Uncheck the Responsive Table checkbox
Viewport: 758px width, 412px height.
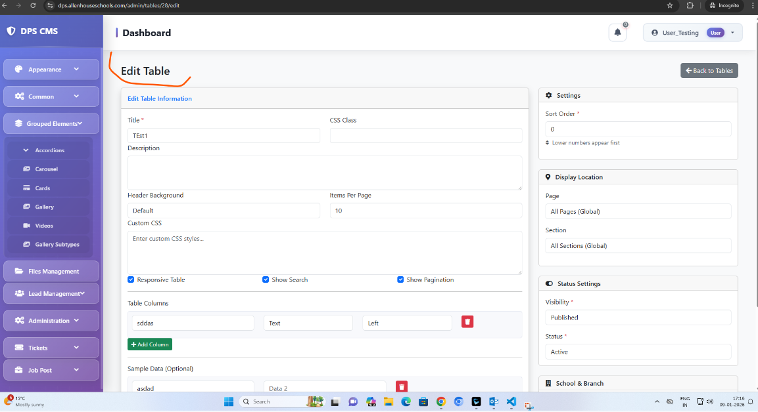pyautogui.click(x=131, y=279)
